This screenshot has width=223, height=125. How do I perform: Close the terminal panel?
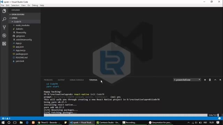click(x=220, y=80)
